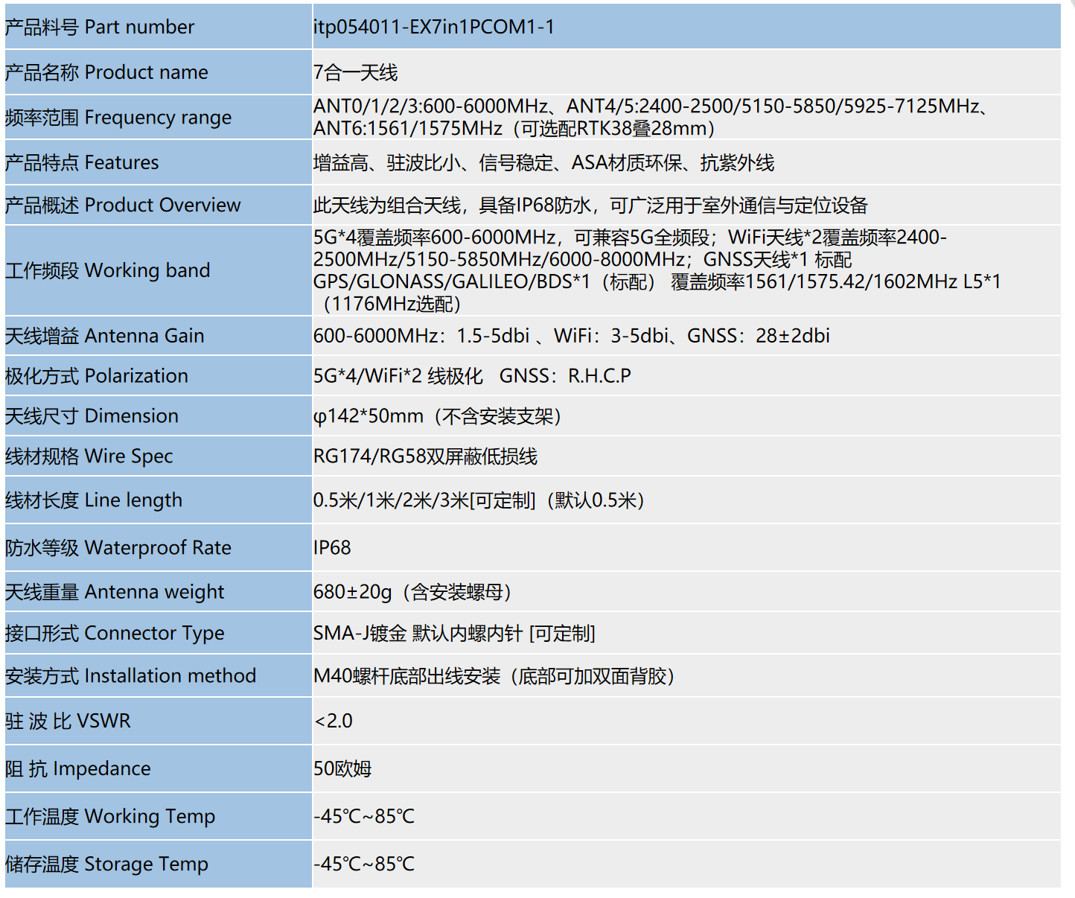
Task: Click the dimension value φ142*50mm
Action: click(437, 416)
